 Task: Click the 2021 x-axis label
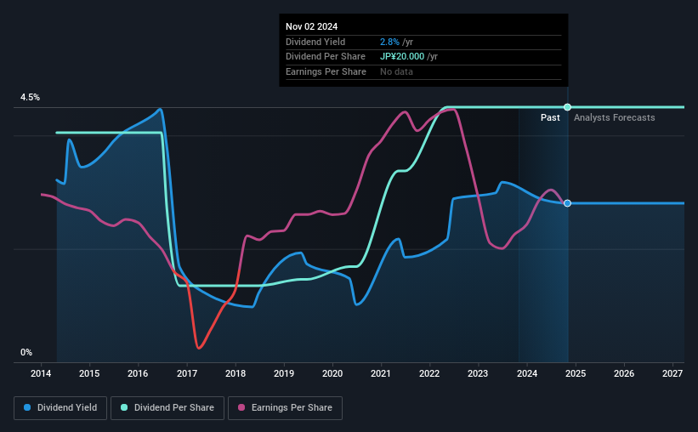[x=381, y=373]
